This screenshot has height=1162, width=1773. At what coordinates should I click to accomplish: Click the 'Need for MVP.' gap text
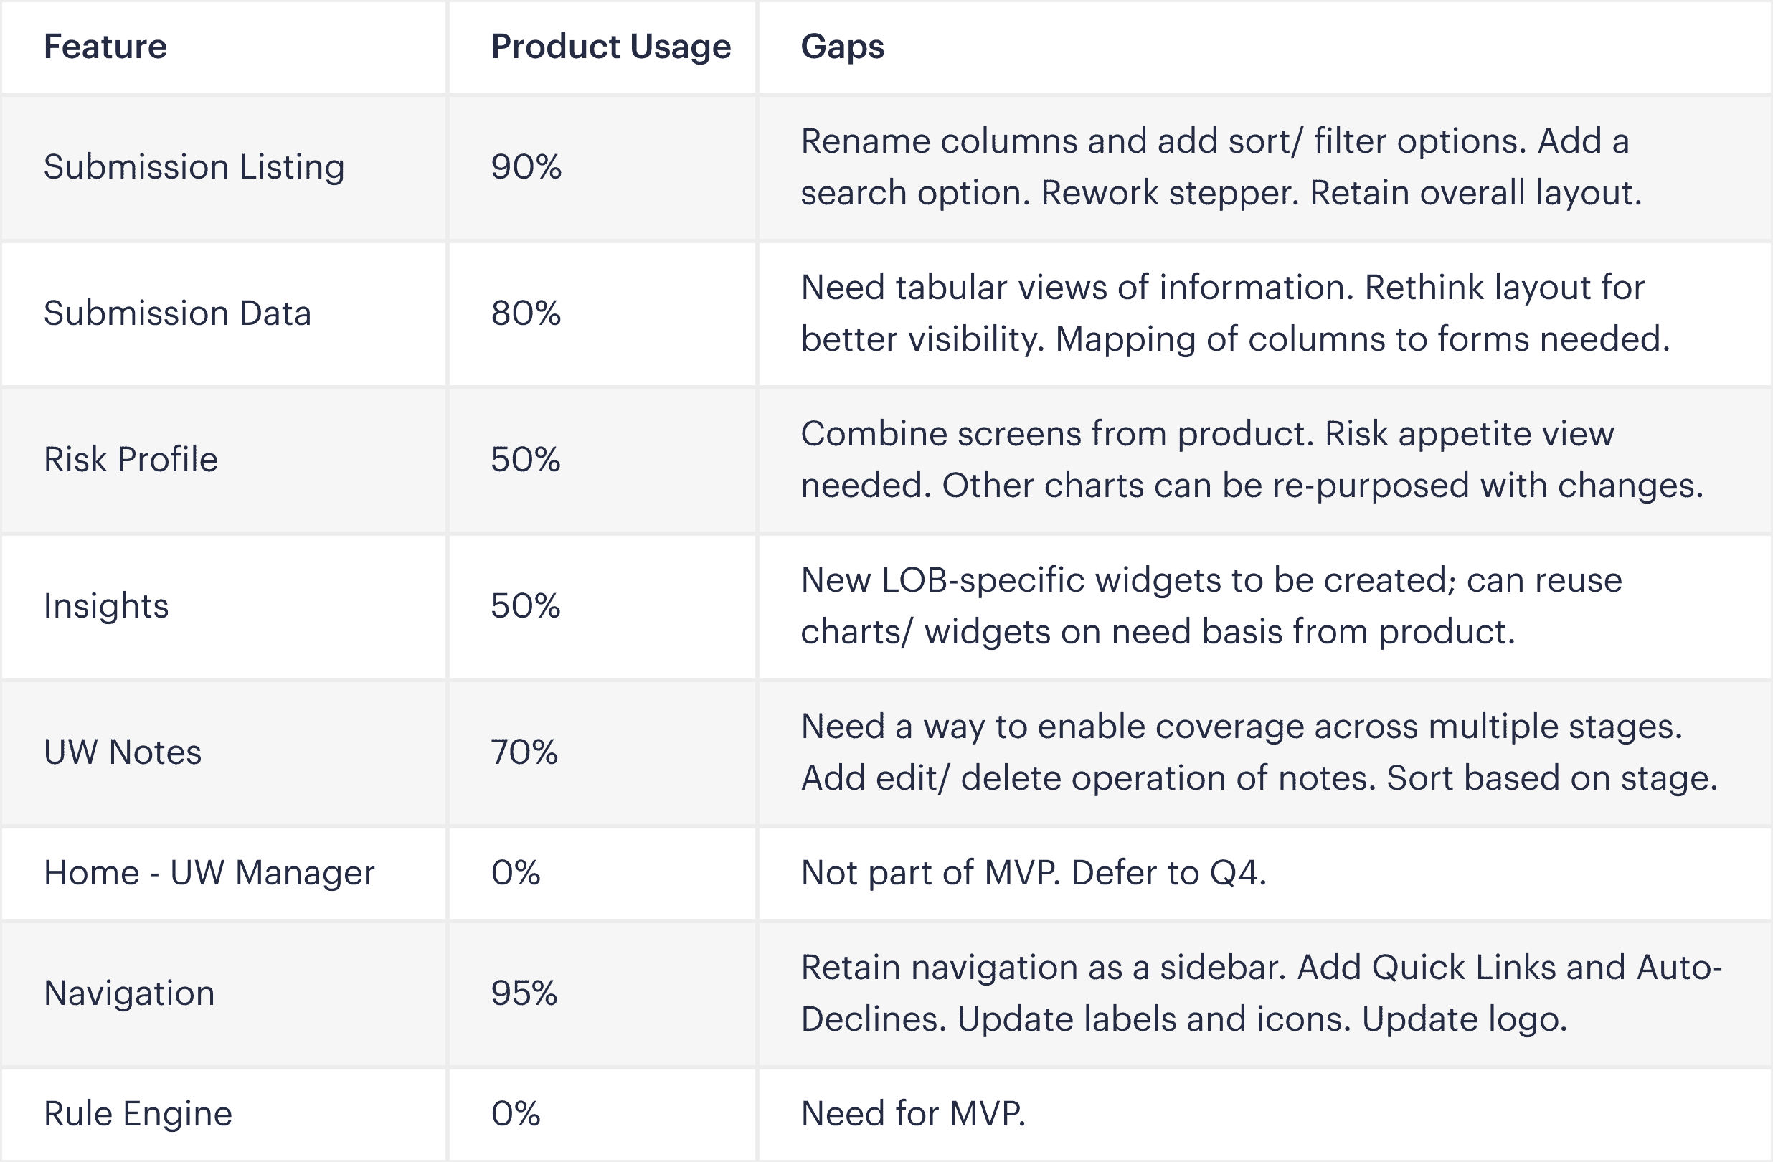click(913, 1115)
